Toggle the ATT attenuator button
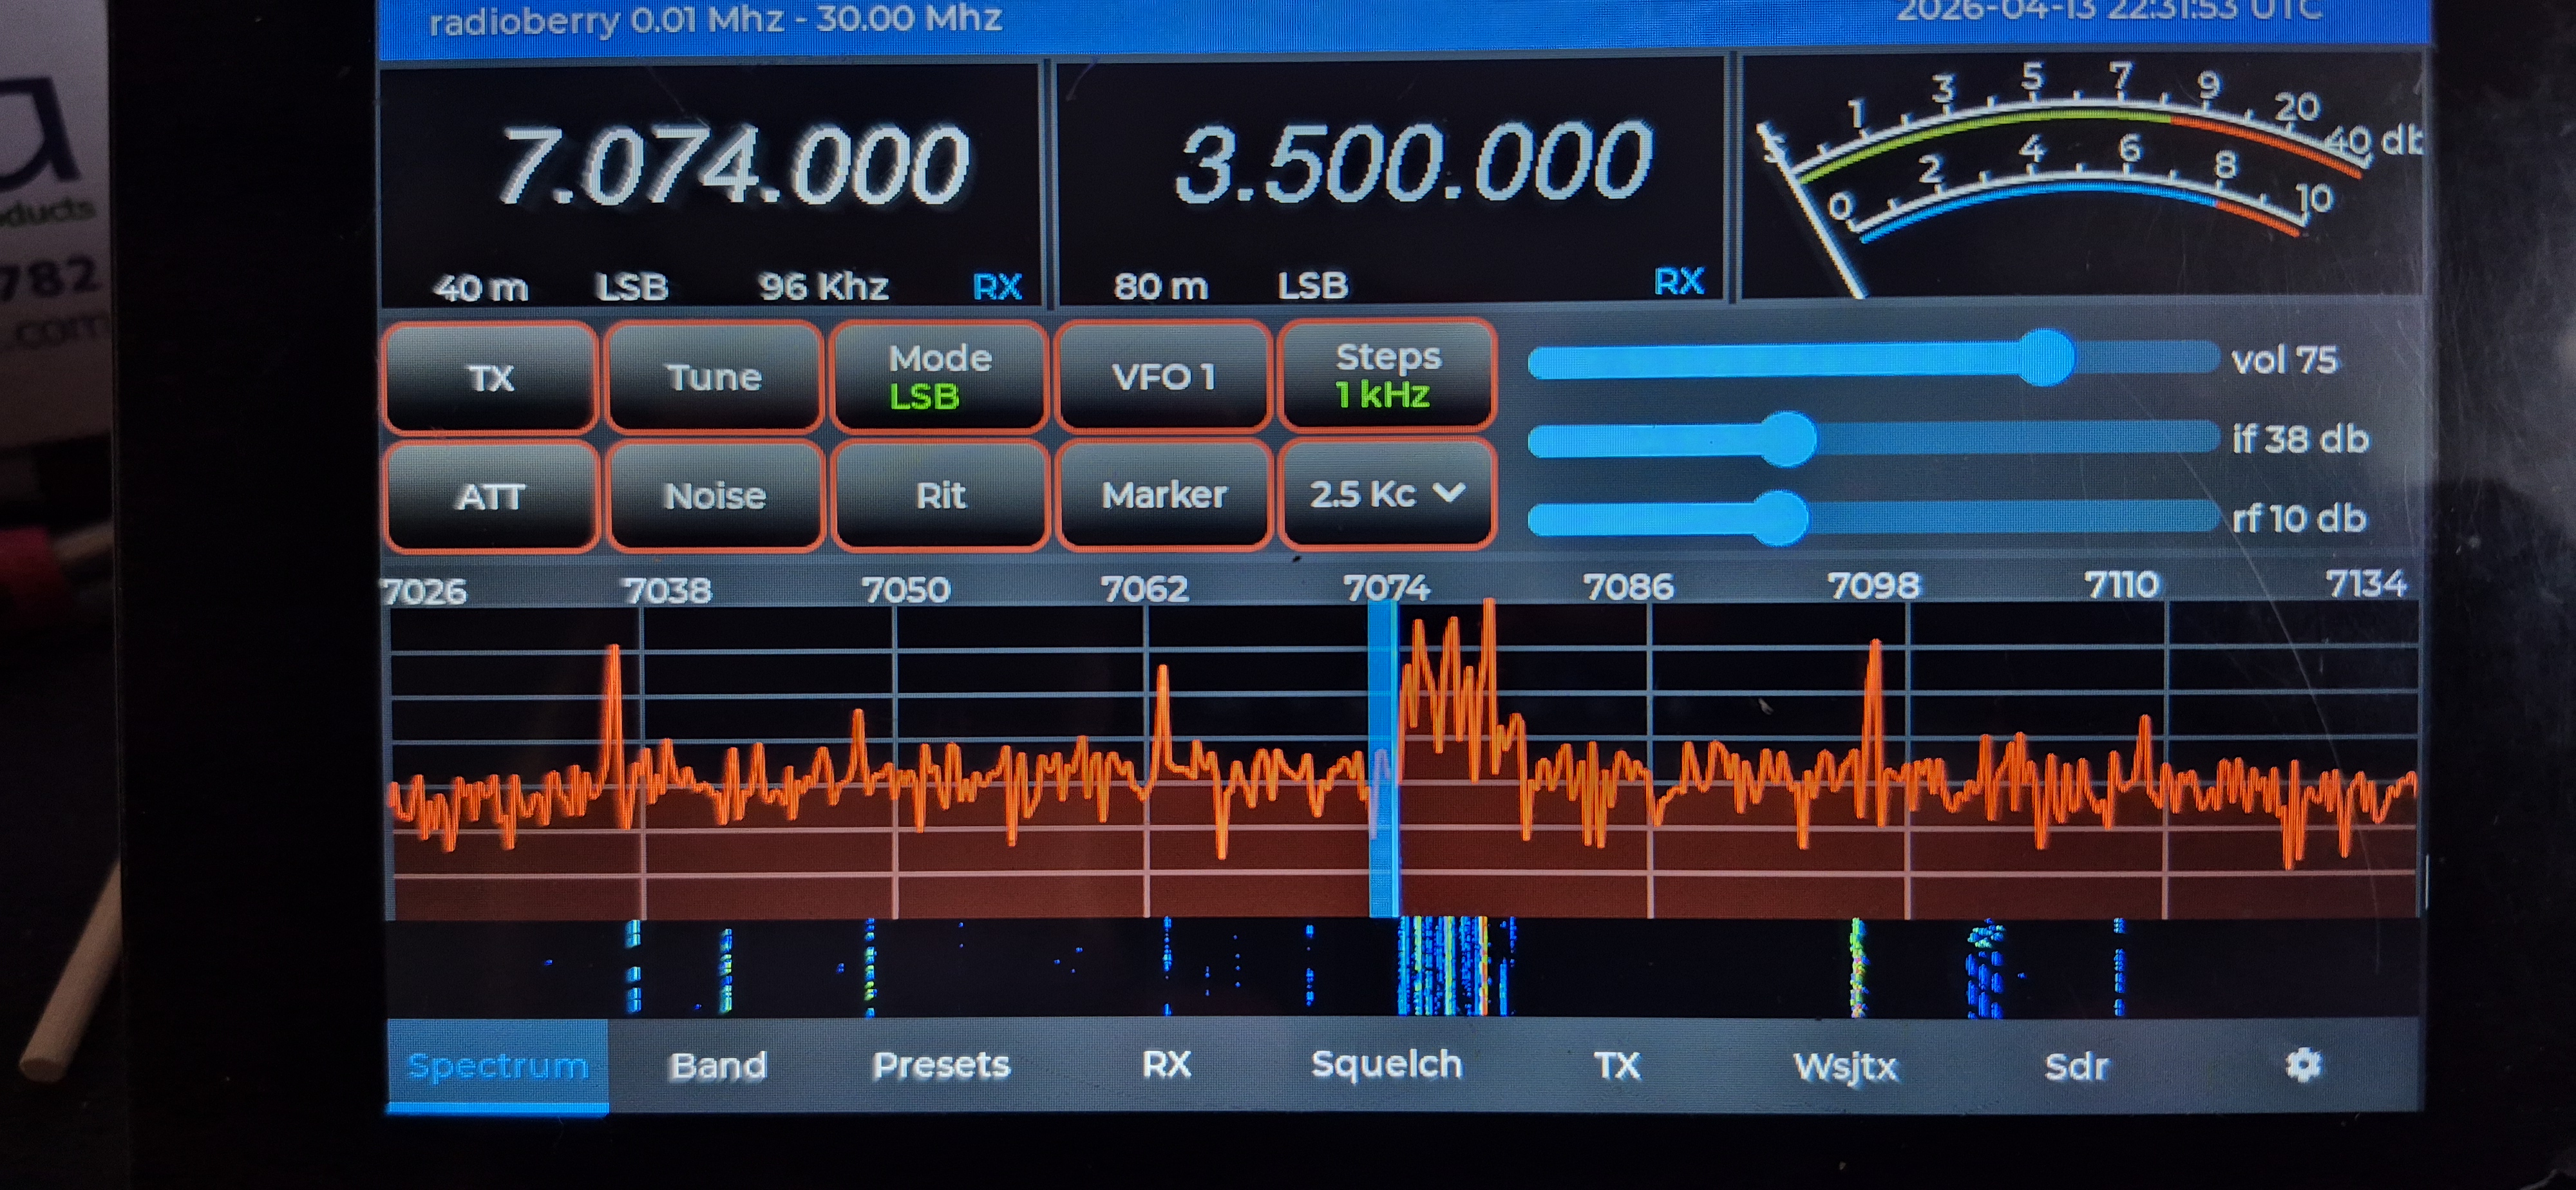 click(490, 496)
